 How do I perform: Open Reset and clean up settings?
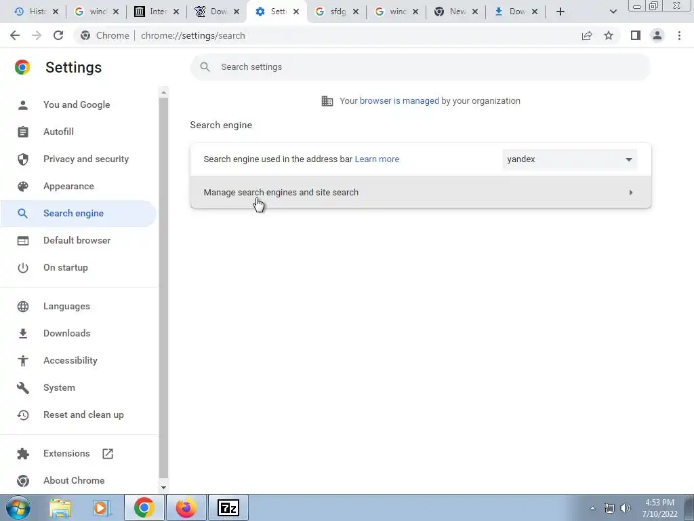[x=83, y=414]
